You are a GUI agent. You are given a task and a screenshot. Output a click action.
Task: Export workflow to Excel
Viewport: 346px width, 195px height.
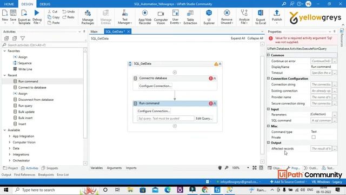[261, 17]
